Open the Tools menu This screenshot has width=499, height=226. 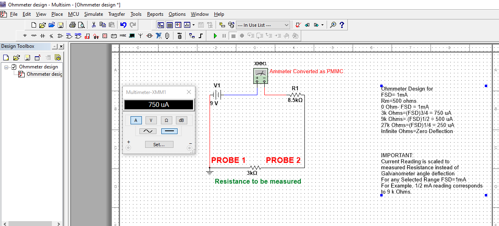pyautogui.click(x=136, y=14)
